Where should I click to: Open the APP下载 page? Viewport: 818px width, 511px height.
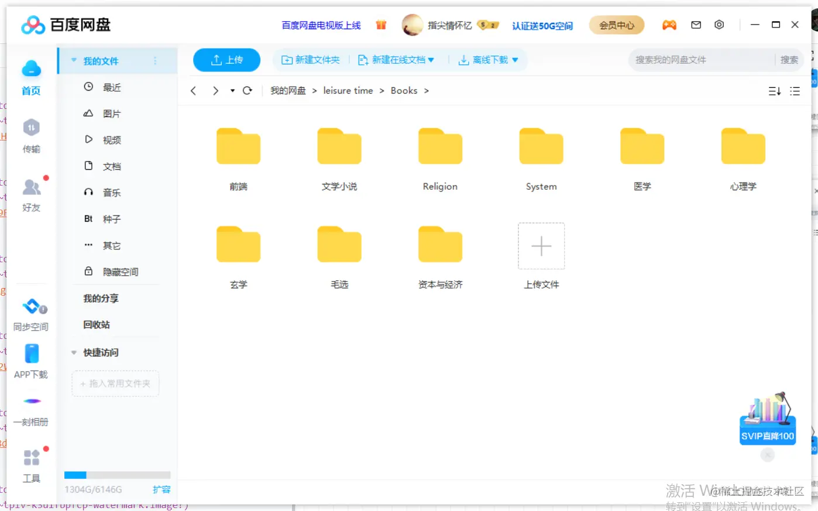coord(31,361)
